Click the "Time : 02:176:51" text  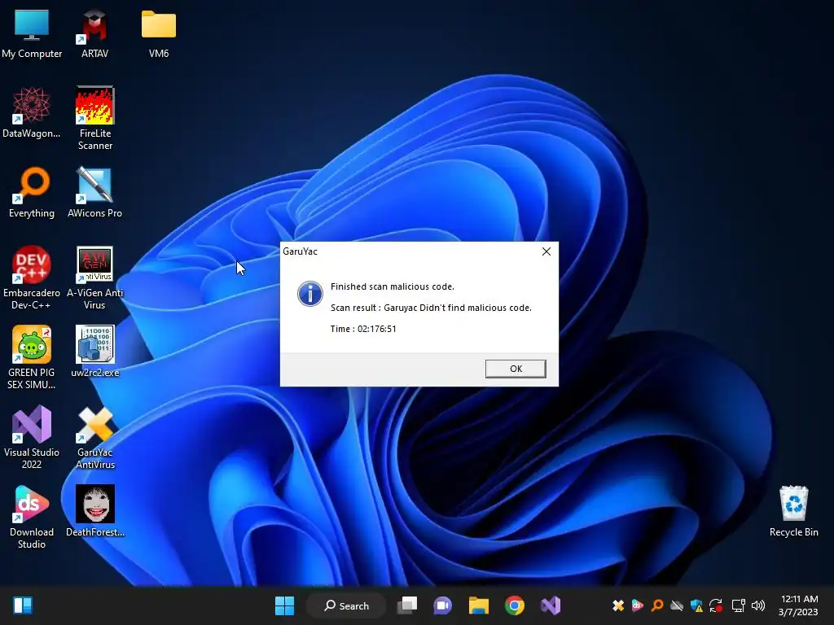point(363,329)
